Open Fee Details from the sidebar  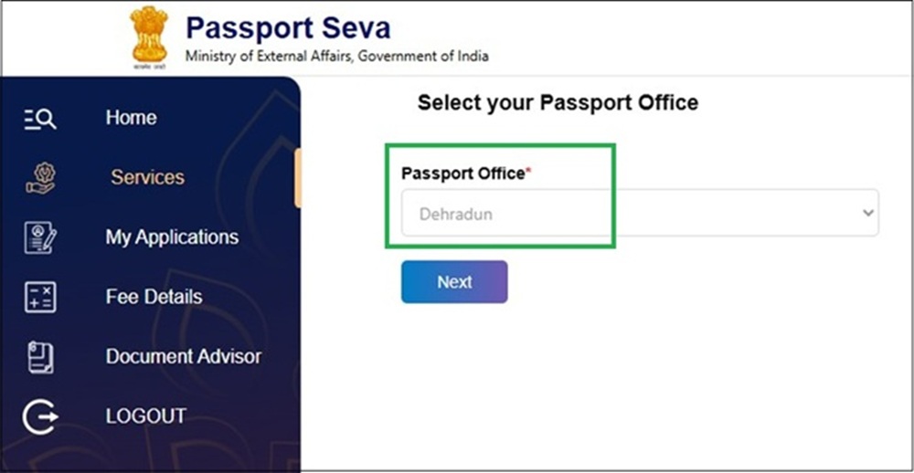coord(154,297)
